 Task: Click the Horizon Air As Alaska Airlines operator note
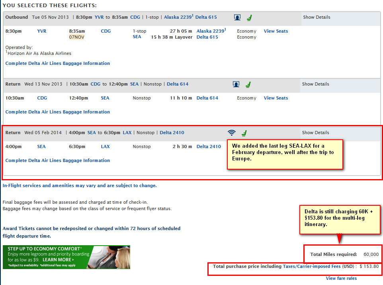39,53
